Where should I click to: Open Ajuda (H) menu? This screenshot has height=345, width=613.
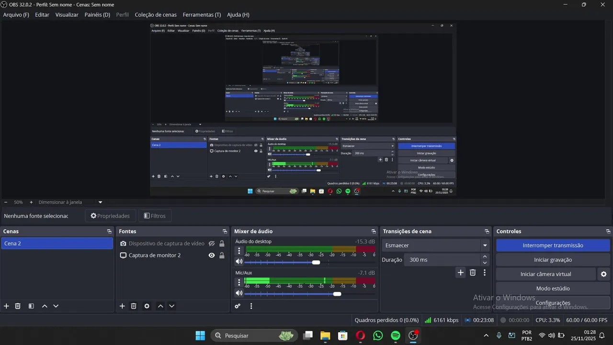[x=238, y=15]
